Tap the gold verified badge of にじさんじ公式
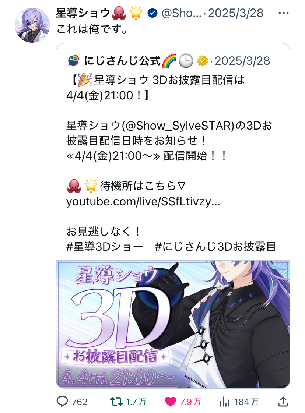The width and height of the screenshot is (305, 413). 202,61
